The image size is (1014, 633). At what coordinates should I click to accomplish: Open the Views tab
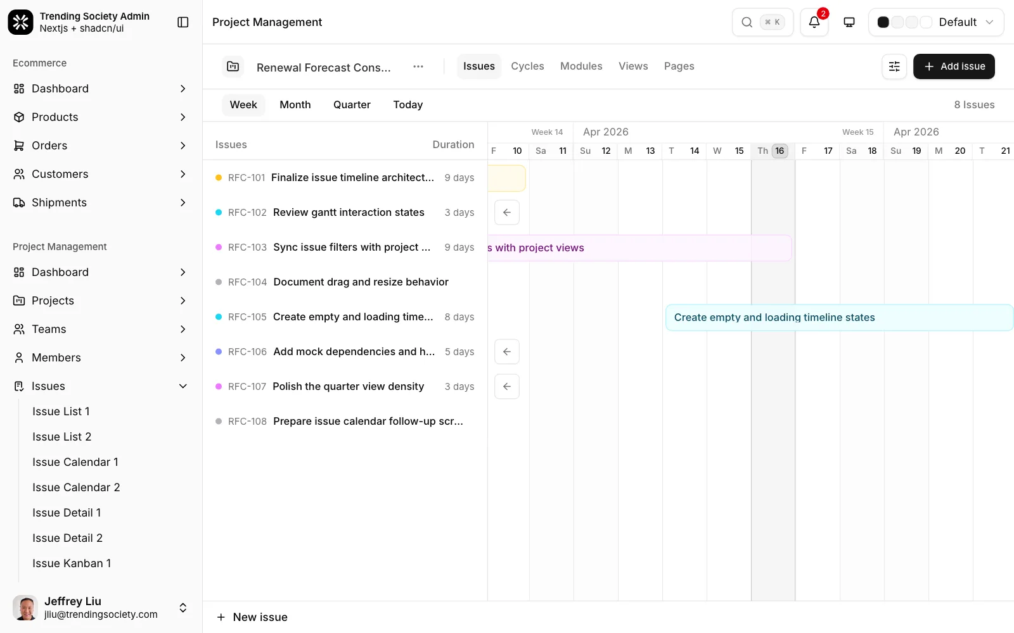point(633,66)
